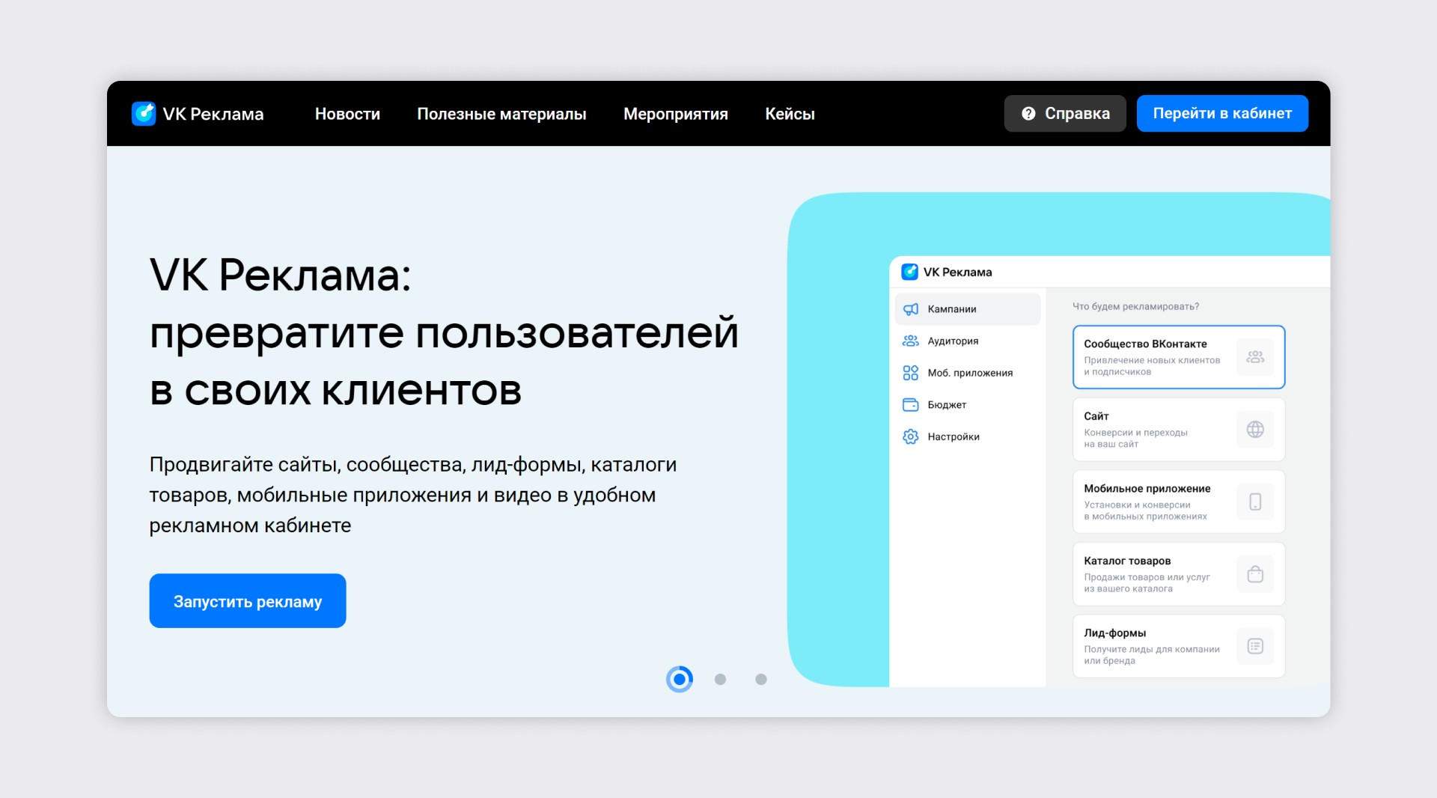Click the form list icon in Лид-формы
The image size is (1437, 798).
1255,646
